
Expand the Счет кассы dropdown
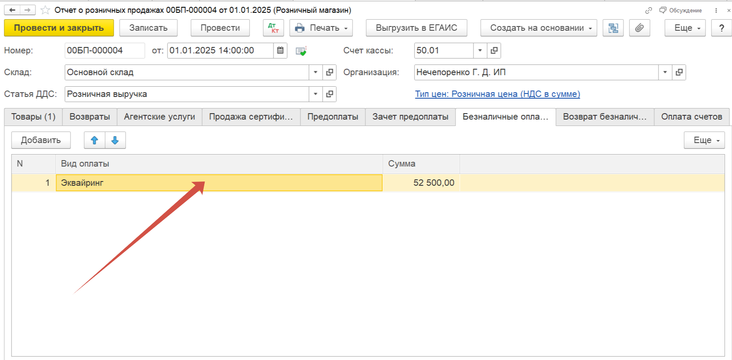click(x=480, y=50)
